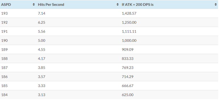Select the 1,250.00 DPS cell
Image resolution: width=219 pixels, height=100 pixels.
(x=169, y=22)
